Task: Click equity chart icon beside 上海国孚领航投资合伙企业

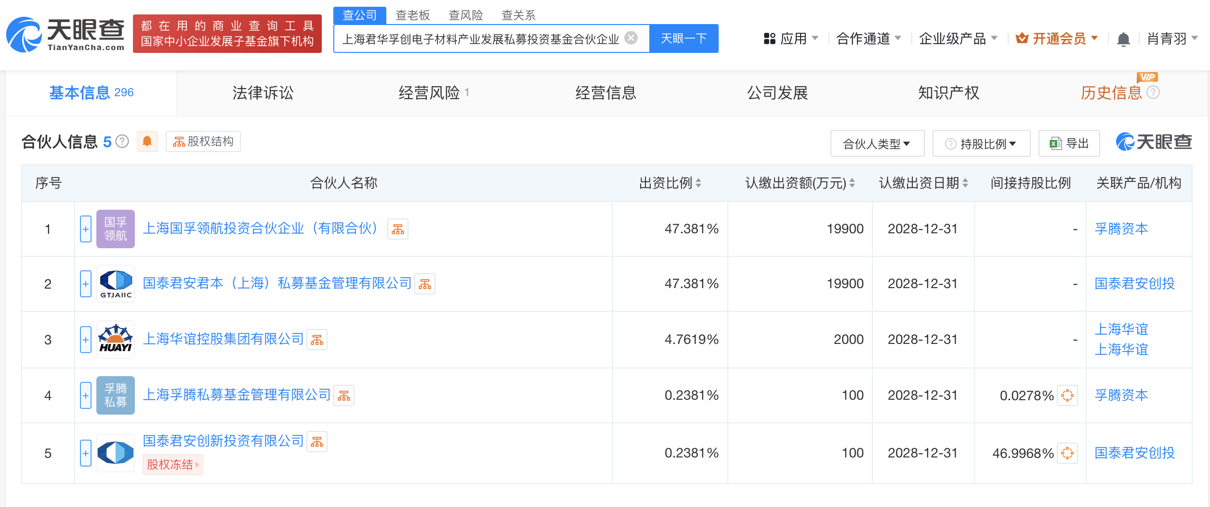Action: pos(397,229)
